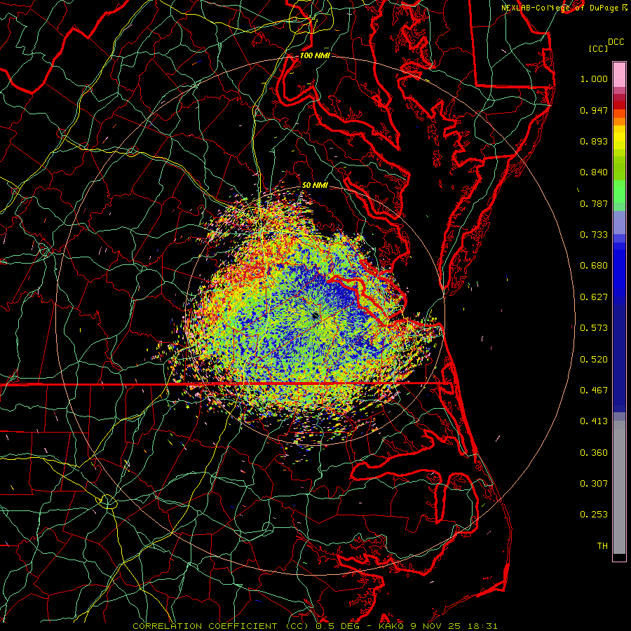The height and width of the screenshot is (631, 631).
Task: Click the 0.893 scale label
Action: coord(594,141)
